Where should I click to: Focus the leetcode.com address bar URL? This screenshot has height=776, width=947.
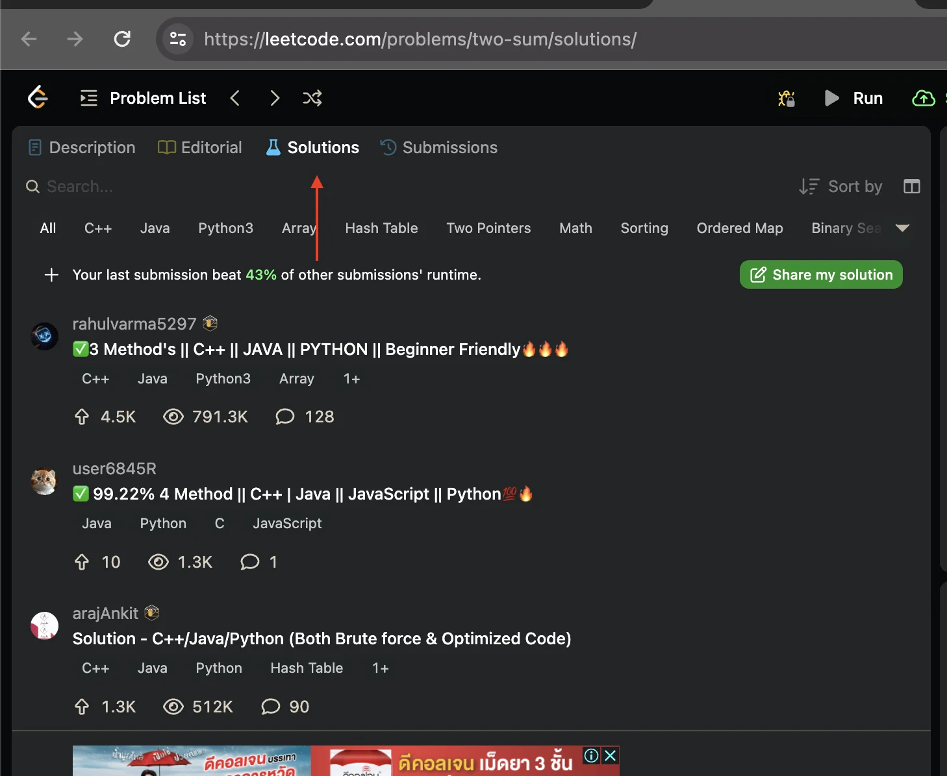click(x=420, y=39)
